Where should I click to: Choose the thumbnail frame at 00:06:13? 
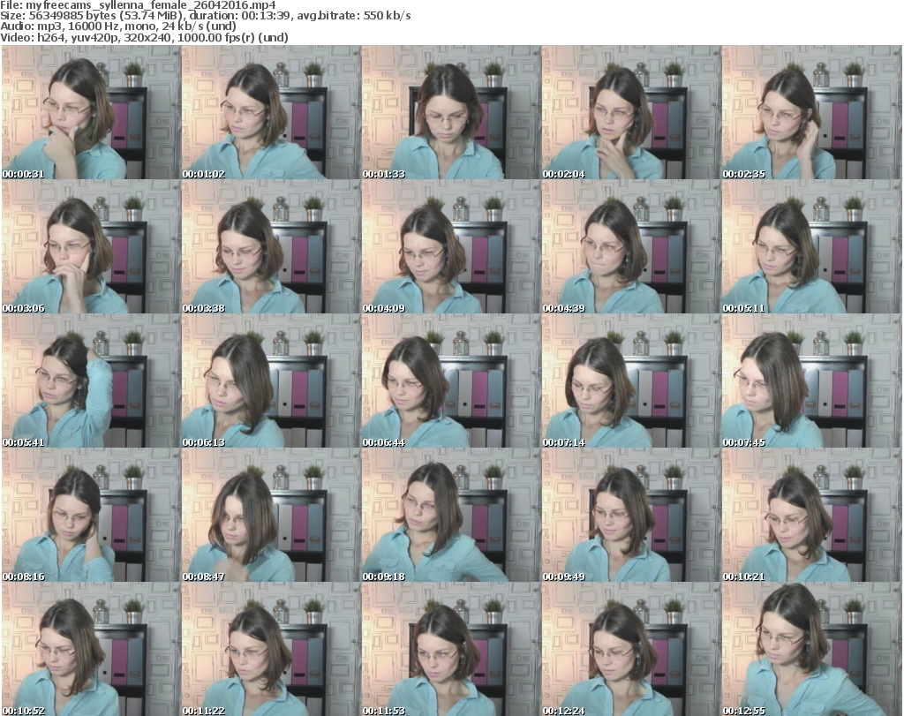point(271,381)
